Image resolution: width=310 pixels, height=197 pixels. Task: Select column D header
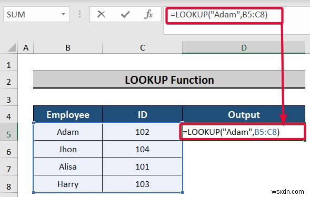[x=244, y=47]
